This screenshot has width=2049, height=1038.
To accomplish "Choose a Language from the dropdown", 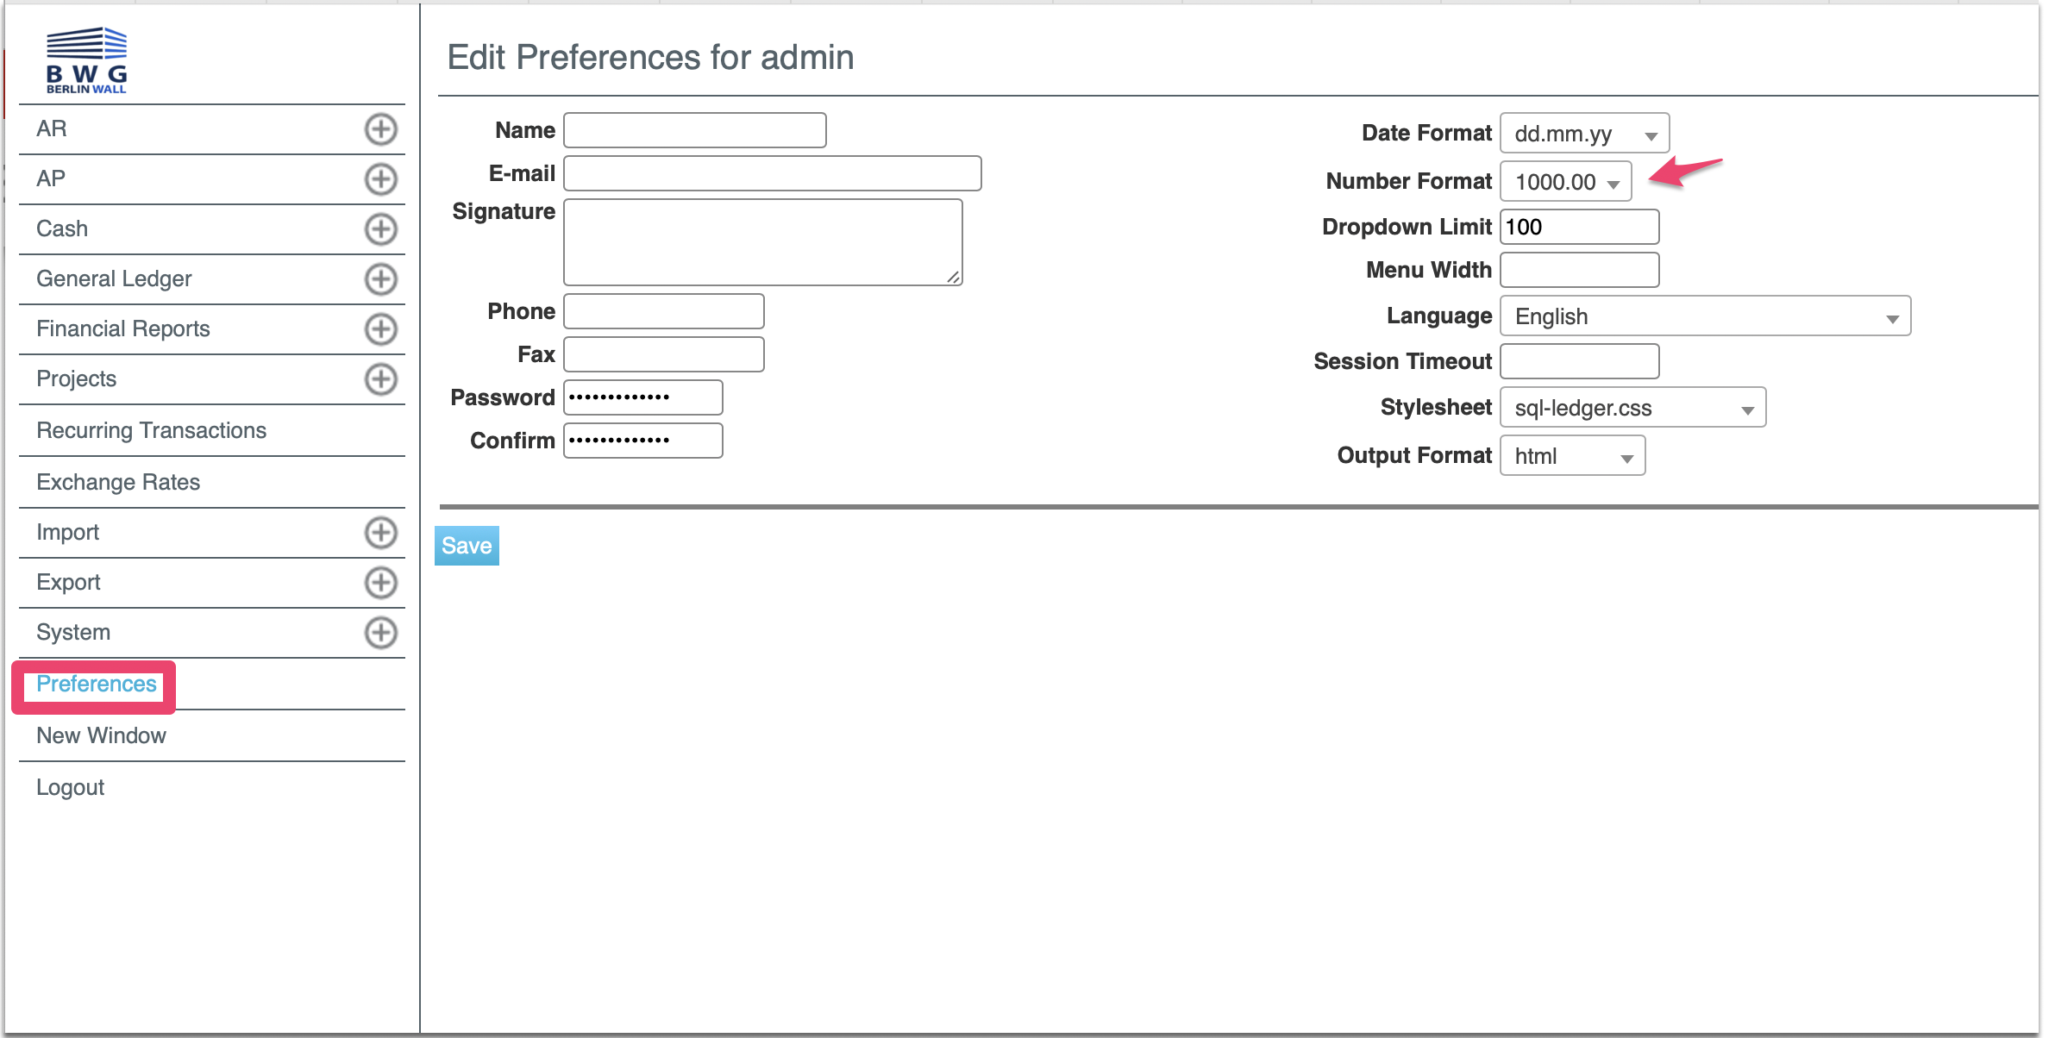I will click(x=1705, y=316).
